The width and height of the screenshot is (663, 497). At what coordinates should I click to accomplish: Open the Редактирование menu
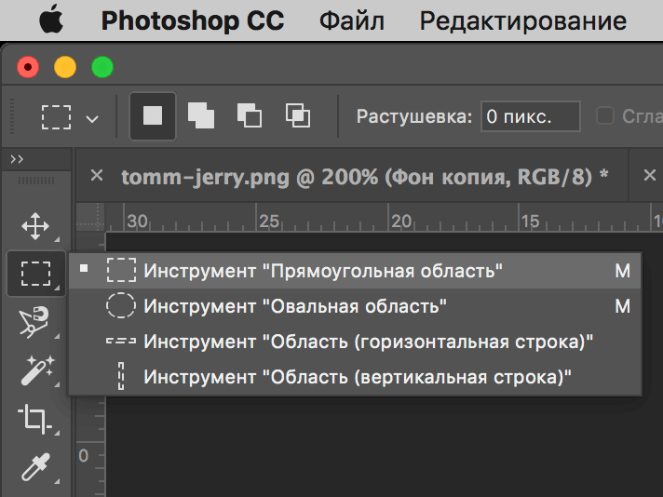(522, 20)
